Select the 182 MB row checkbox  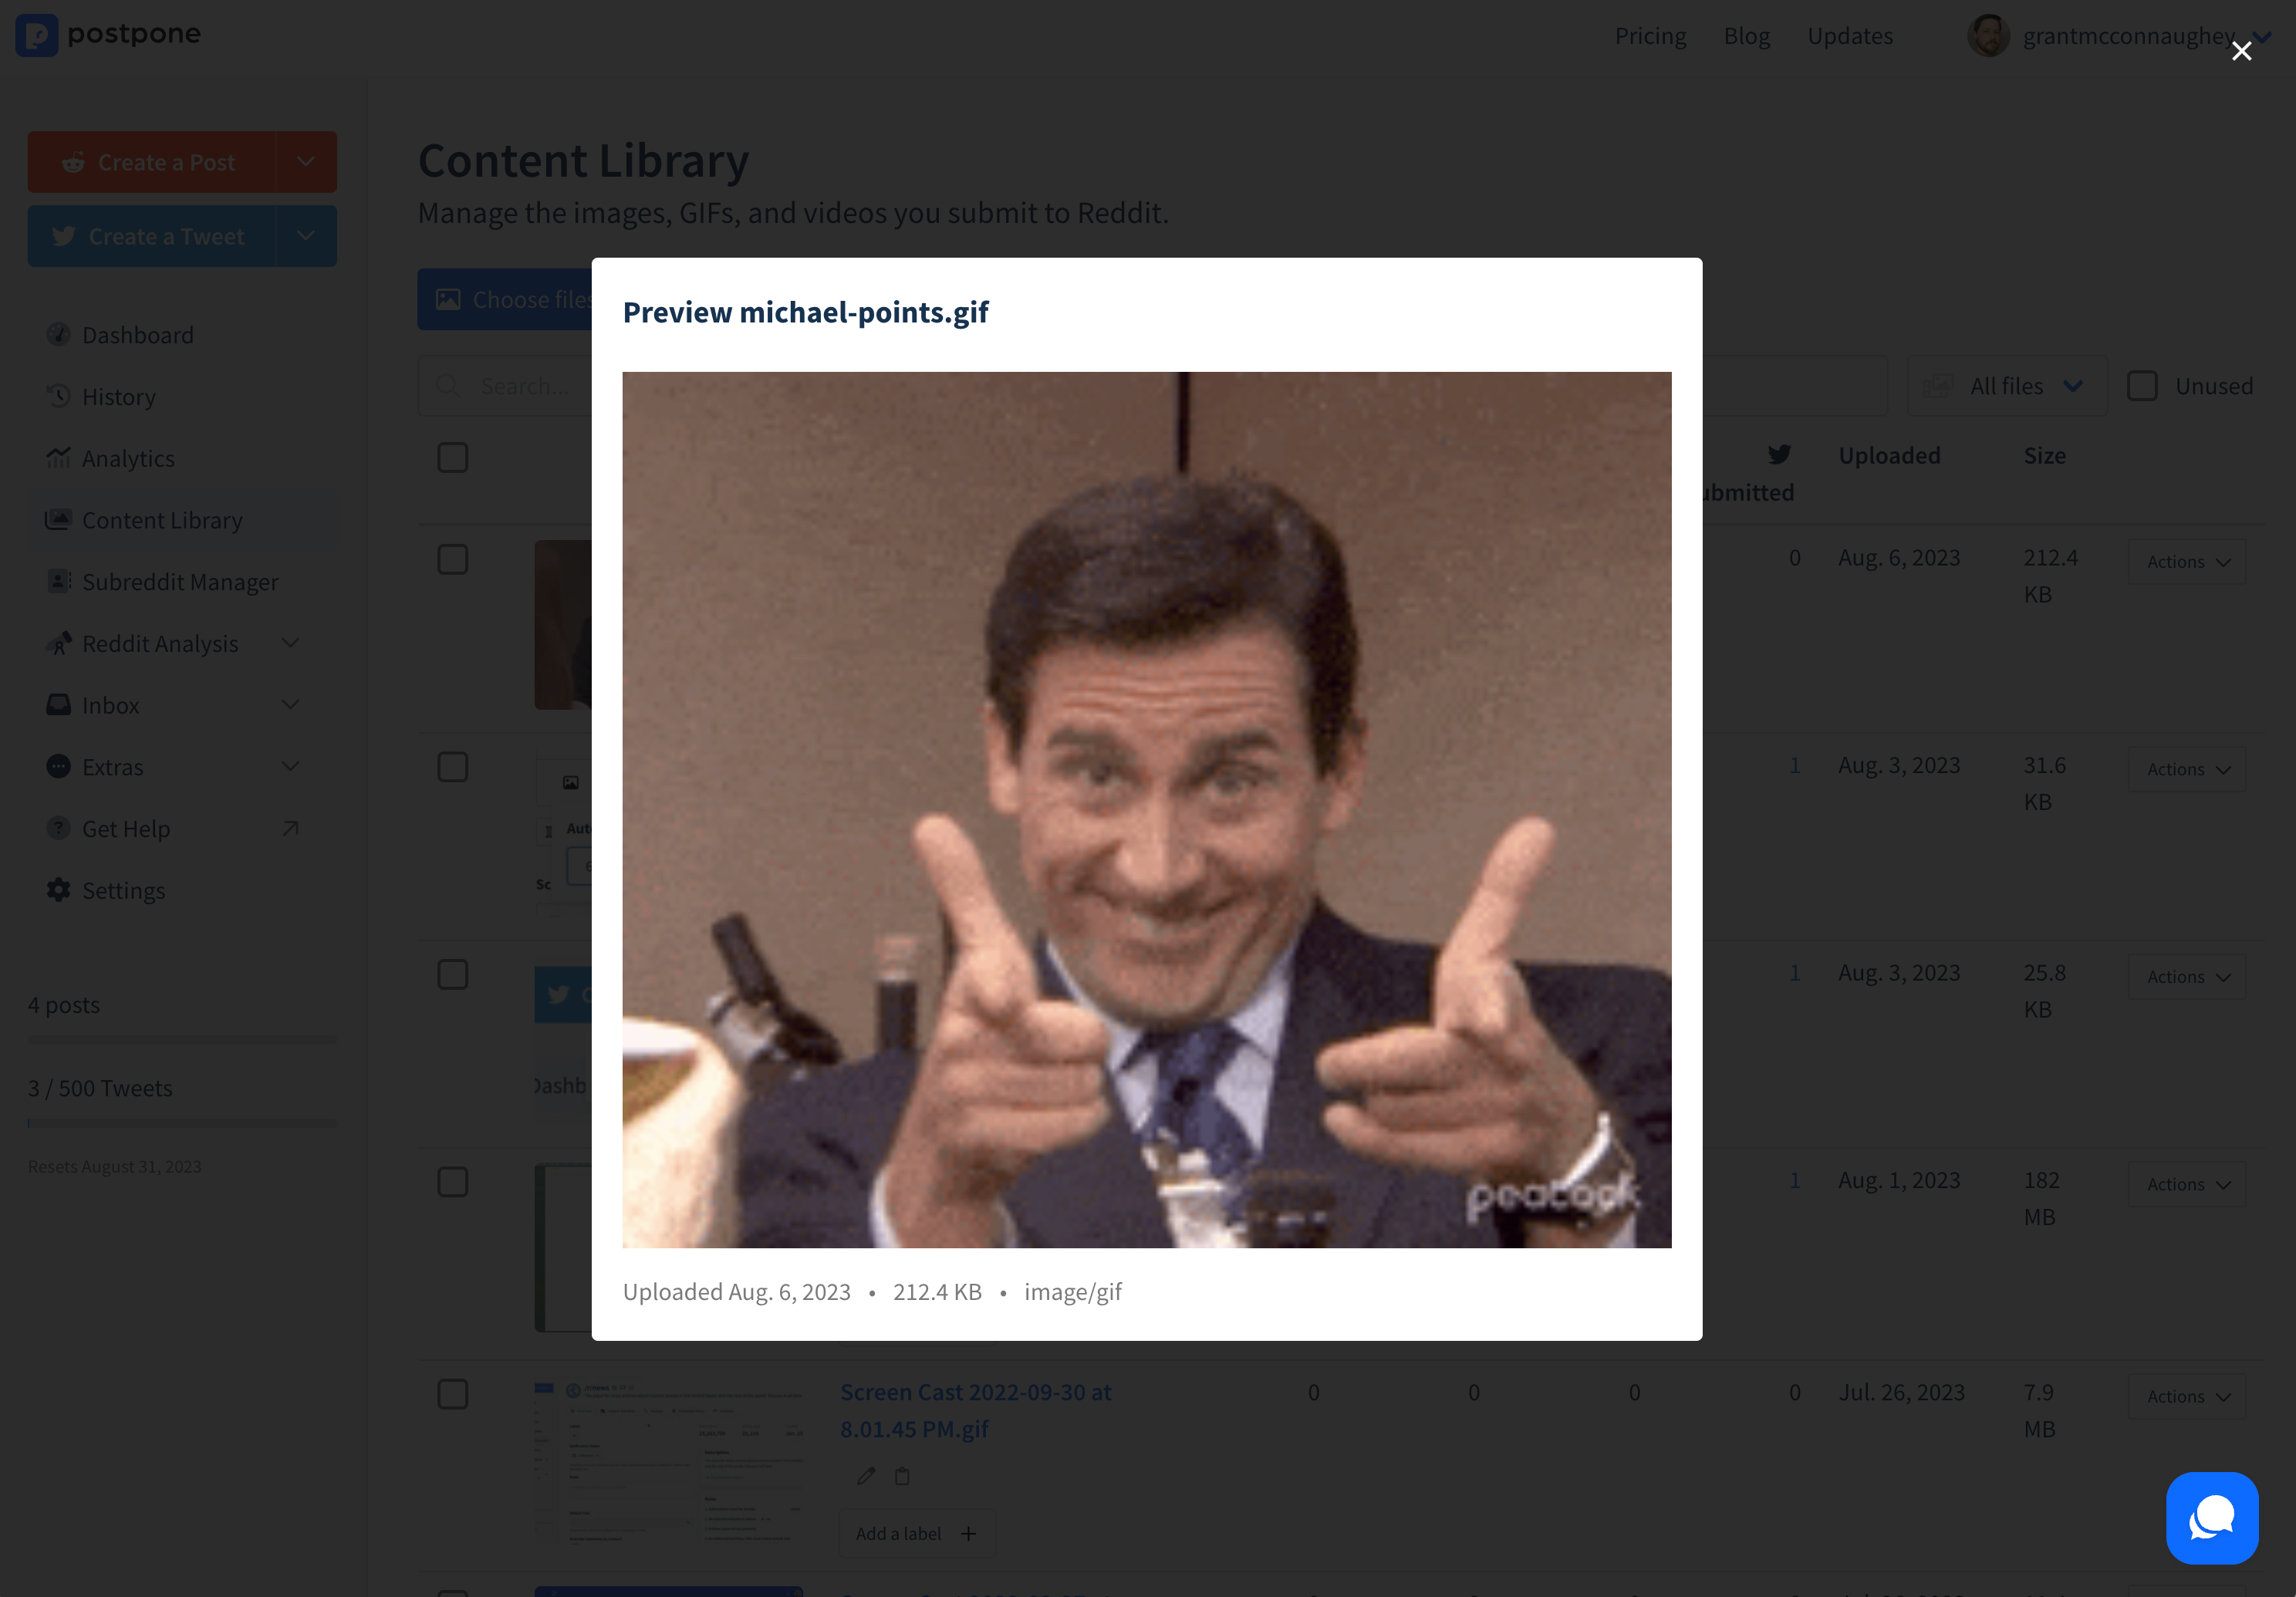pos(453,1182)
